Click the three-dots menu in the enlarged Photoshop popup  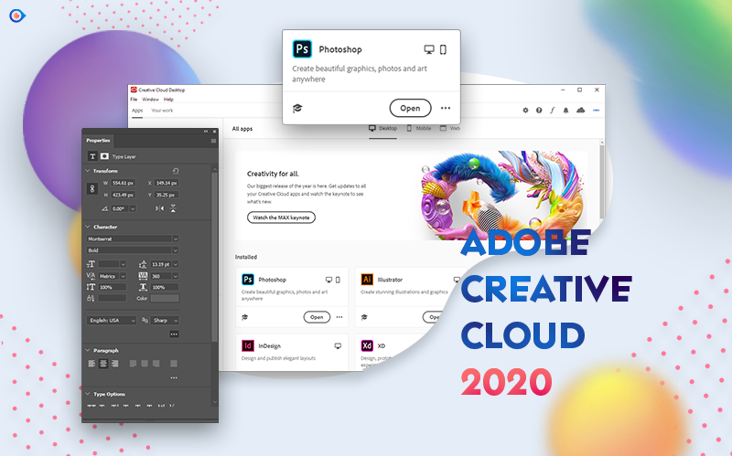click(446, 108)
